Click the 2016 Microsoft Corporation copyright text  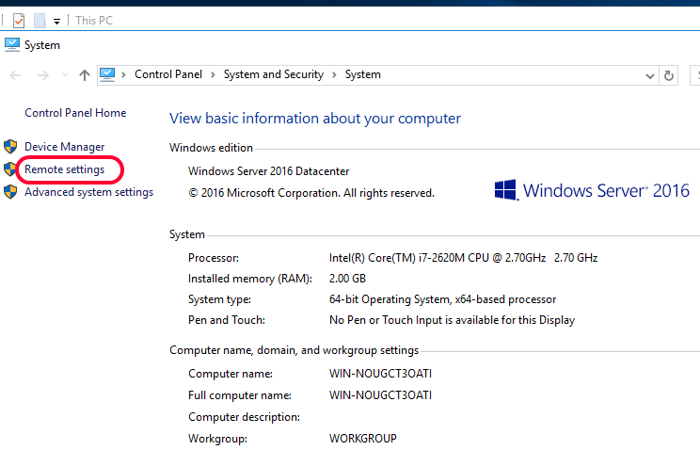(x=311, y=193)
